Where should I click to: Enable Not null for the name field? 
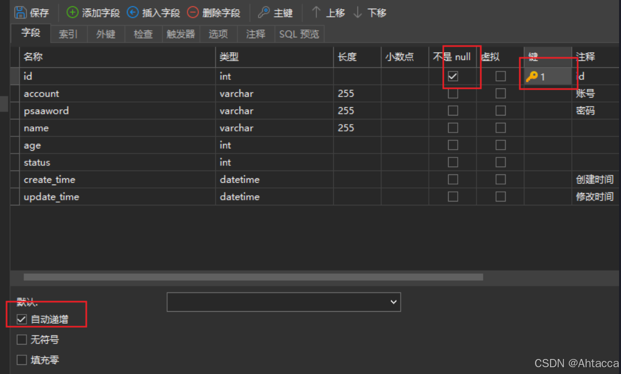click(453, 128)
